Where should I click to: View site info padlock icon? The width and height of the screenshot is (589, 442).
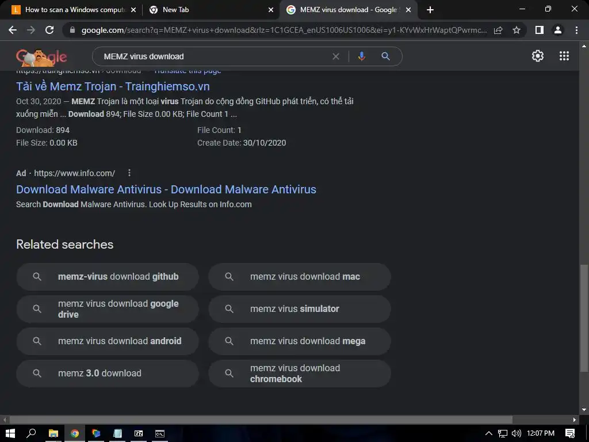click(72, 30)
